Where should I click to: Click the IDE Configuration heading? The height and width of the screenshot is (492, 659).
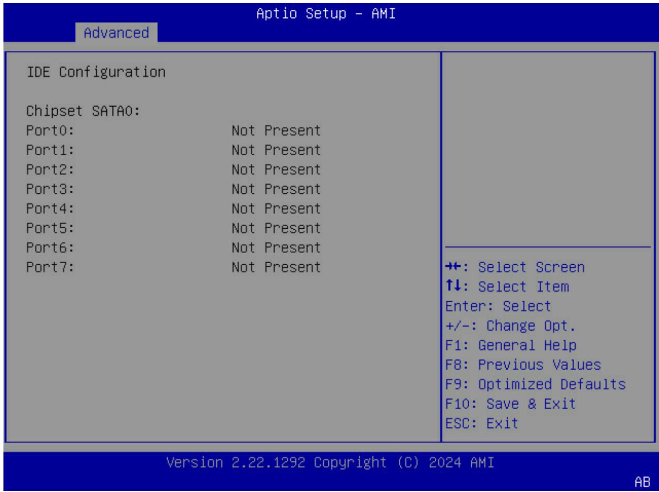coord(96,72)
